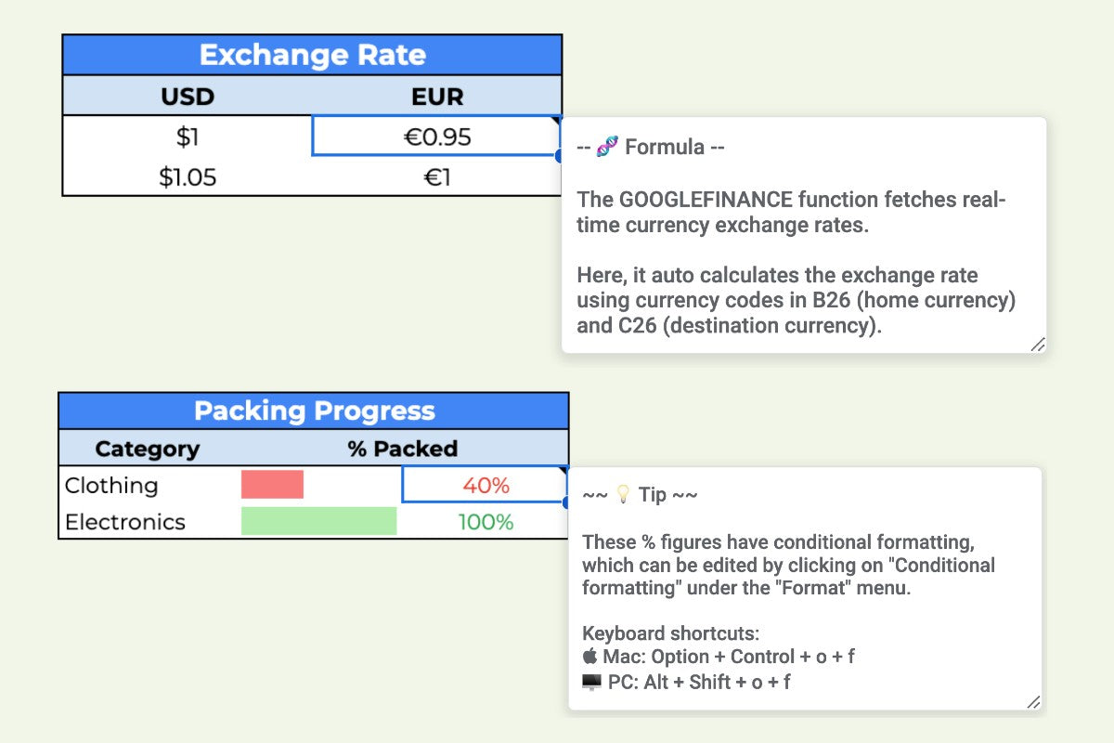Click inside the conditional formatting tip text
This screenshot has height=743, width=1114.
(789, 565)
